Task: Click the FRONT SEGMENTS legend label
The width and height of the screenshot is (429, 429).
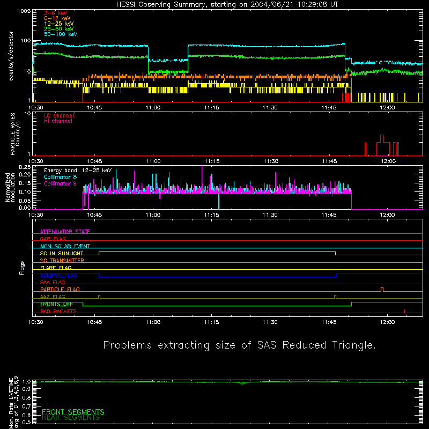Action: point(73,412)
